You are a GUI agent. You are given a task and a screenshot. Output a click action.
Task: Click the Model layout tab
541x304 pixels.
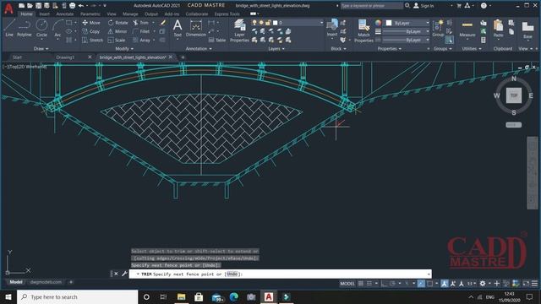pos(16,282)
